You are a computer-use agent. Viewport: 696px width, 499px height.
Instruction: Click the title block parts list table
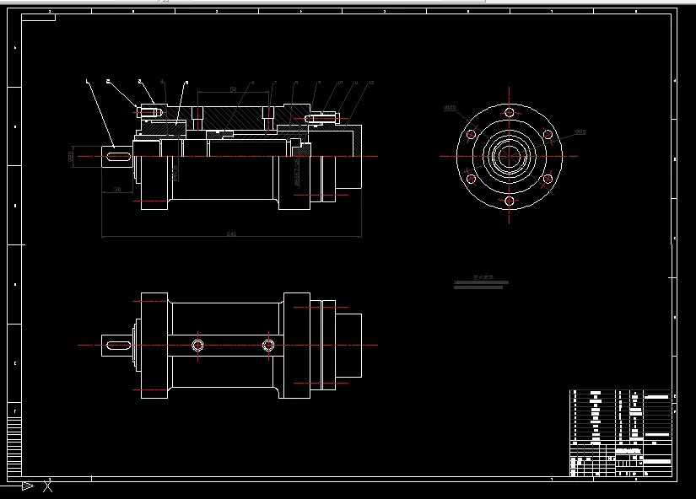[621, 416]
